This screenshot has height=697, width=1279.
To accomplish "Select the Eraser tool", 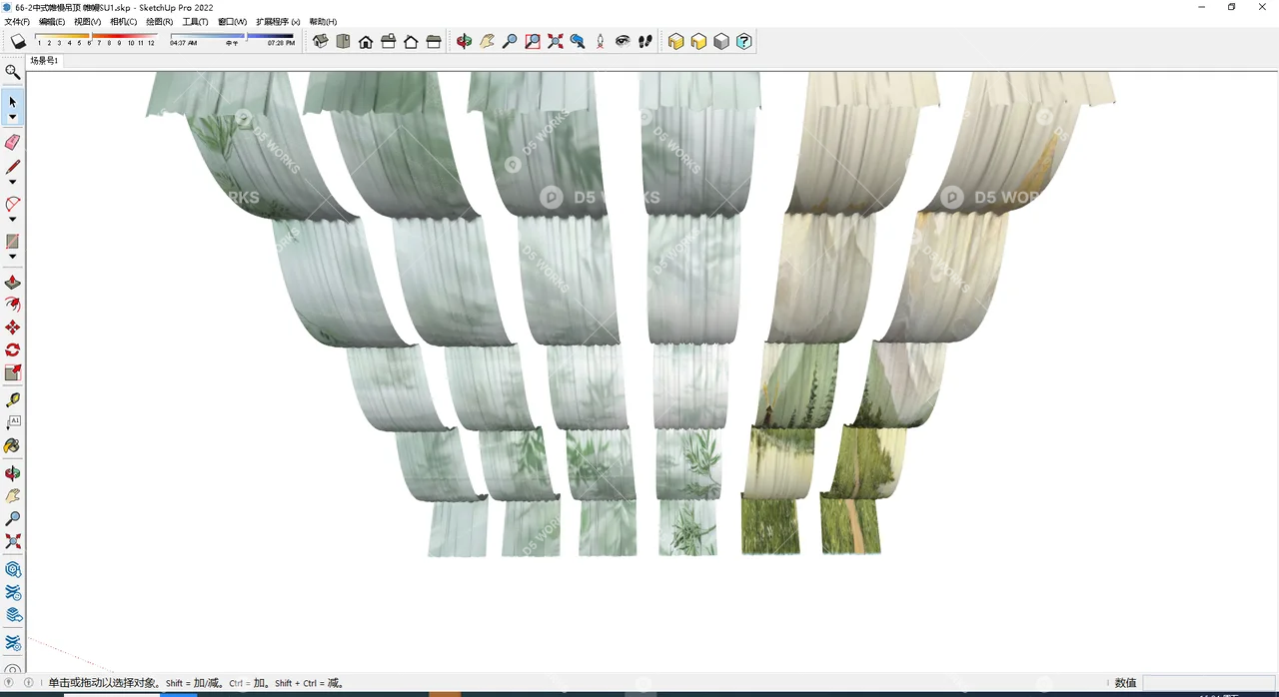I will [x=12, y=142].
